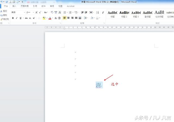Switch to the 引用 (References) tab
This screenshot has height=122, width=174.
[35, 6]
